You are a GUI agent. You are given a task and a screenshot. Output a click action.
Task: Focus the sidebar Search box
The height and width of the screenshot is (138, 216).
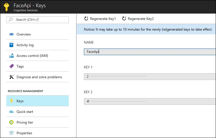coord(38,20)
